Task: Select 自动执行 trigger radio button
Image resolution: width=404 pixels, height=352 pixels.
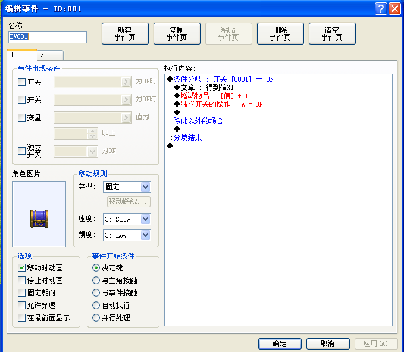Action: [96, 305]
